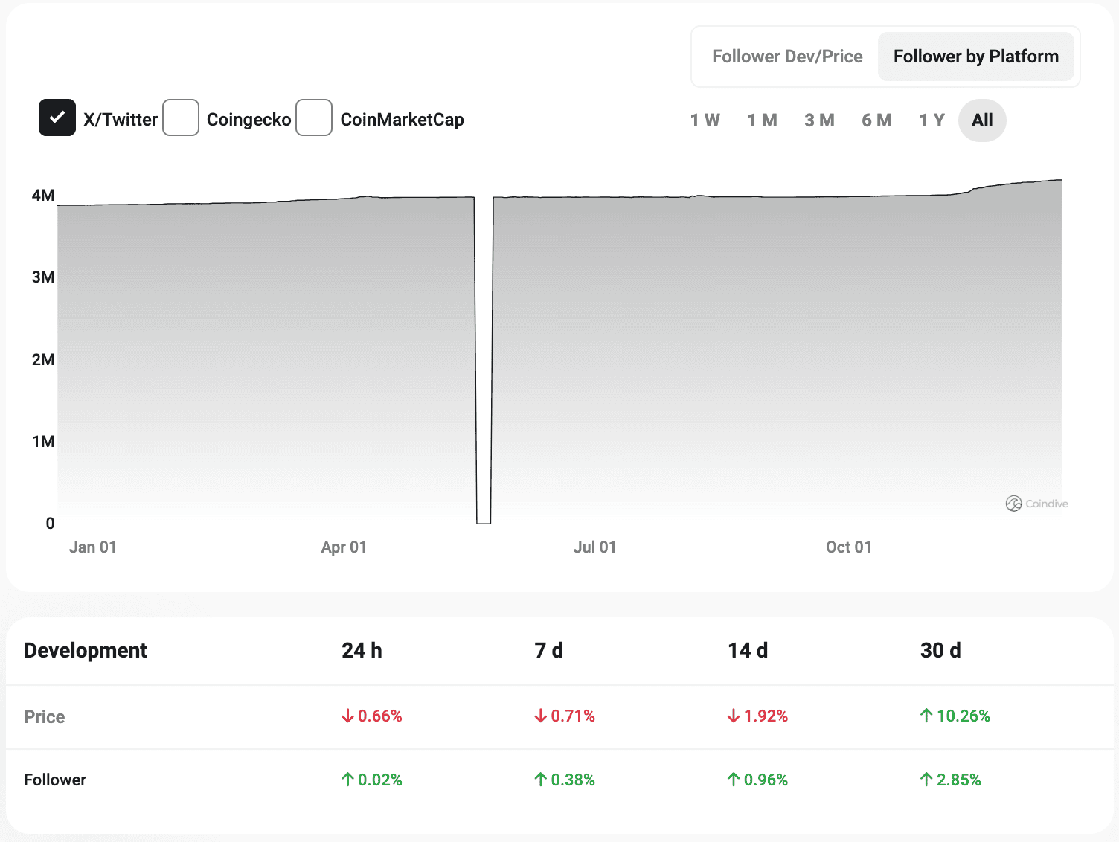Choose the 6 M time range
The height and width of the screenshot is (842, 1119).
click(x=876, y=120)
